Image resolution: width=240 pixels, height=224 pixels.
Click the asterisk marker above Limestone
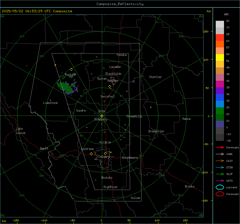pyautogui.click(x=50, y=100)
